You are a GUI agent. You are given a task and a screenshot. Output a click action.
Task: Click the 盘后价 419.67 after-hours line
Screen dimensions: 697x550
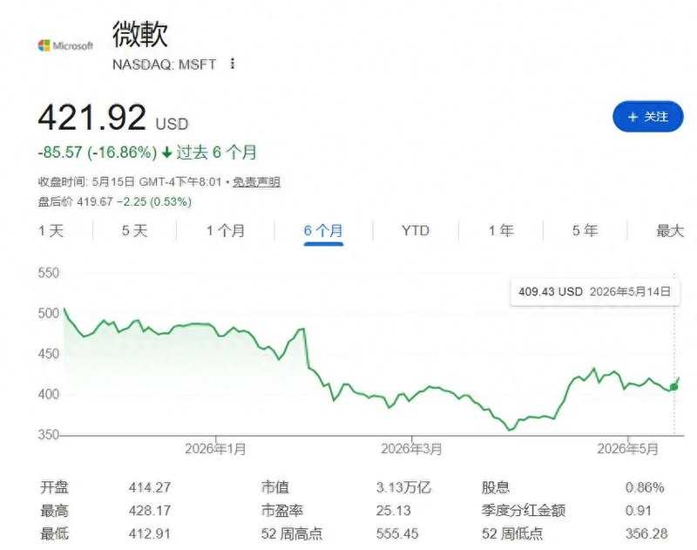115,202
